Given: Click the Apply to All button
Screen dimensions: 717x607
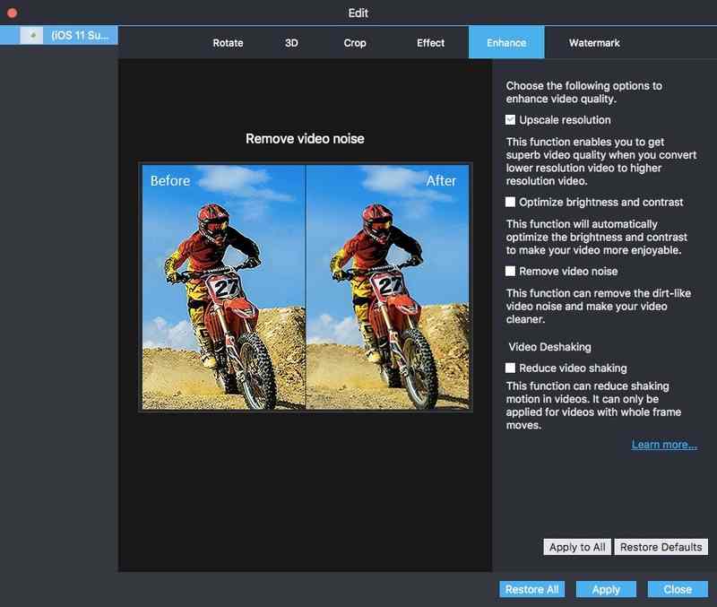Looking at the screenshot, I should click(578, 547).
